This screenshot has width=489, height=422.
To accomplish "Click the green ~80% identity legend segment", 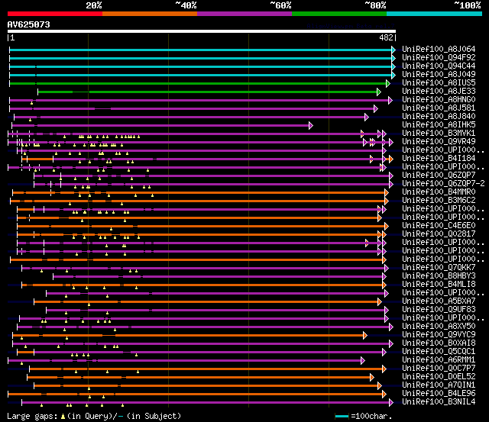I will tap(339, 14).
